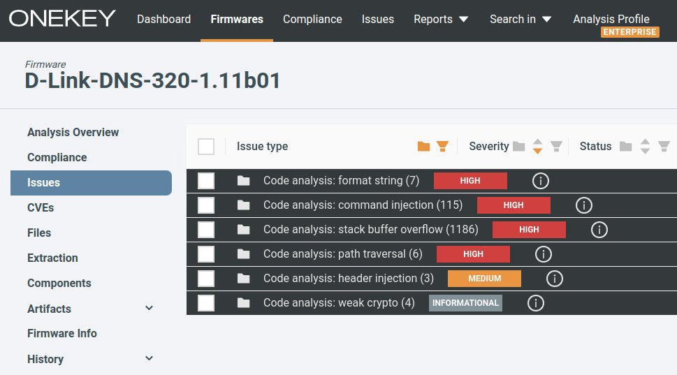Open the Files sidebar page
The width and height of the screenshot is (677, 375).
click(39, 233)
